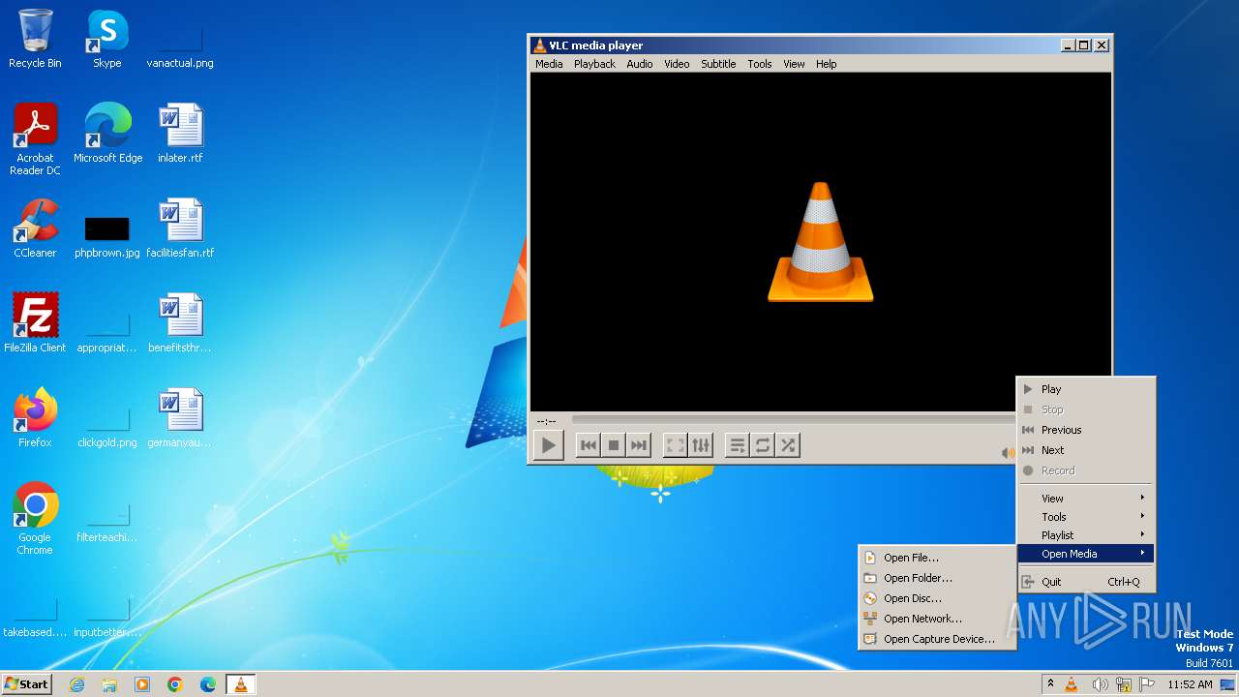Show extended settings (equalizer) button

click(x=701, y=445)
